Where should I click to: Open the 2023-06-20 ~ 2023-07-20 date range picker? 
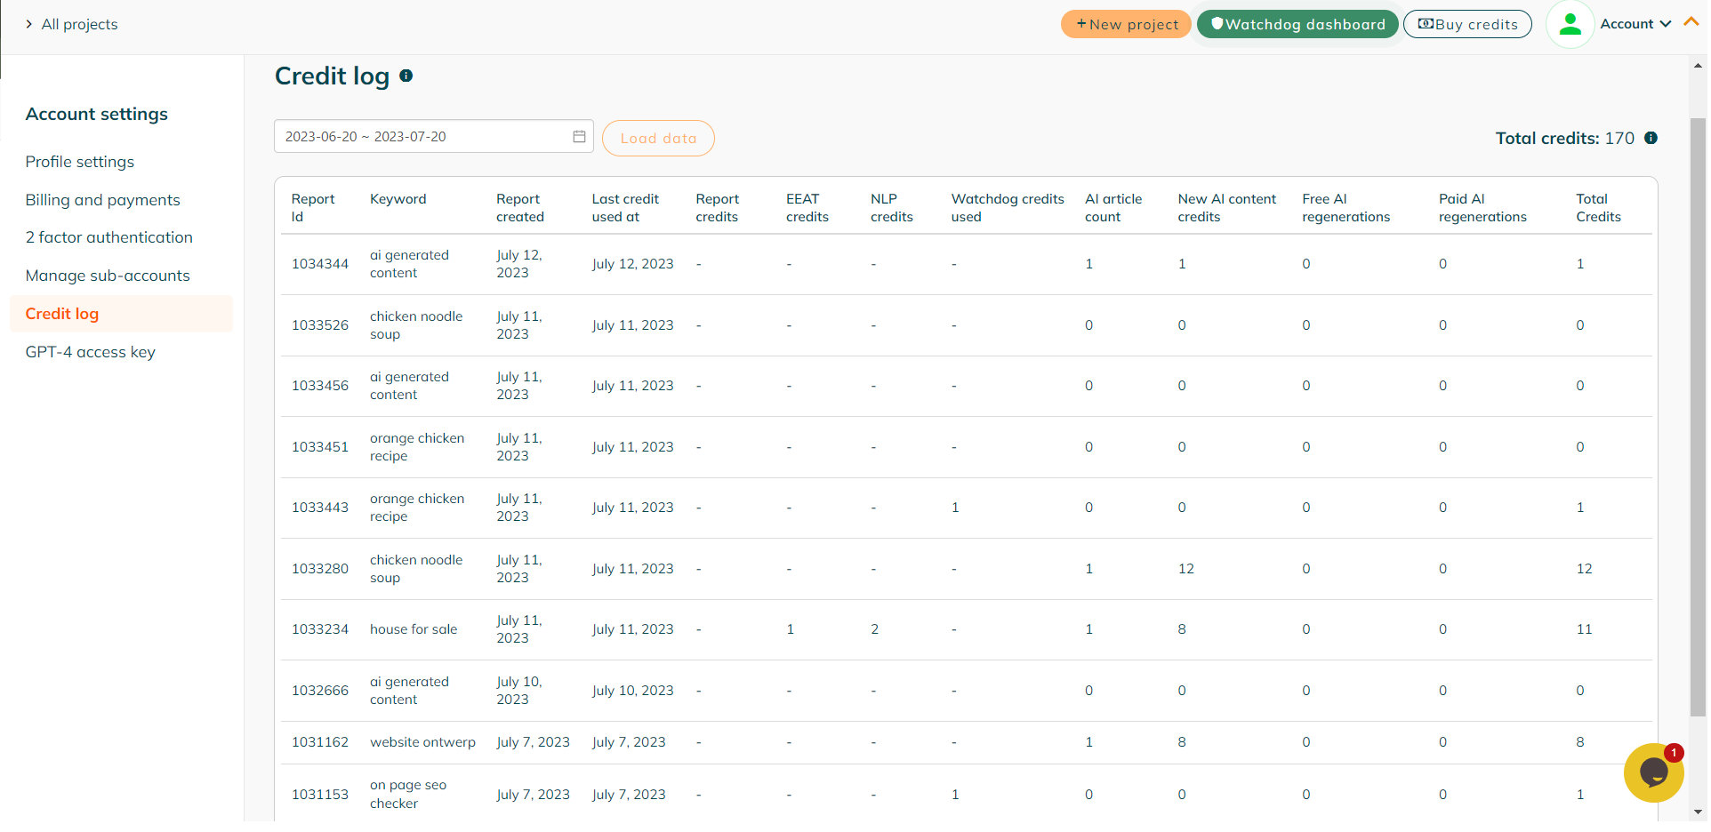(434, 136)
